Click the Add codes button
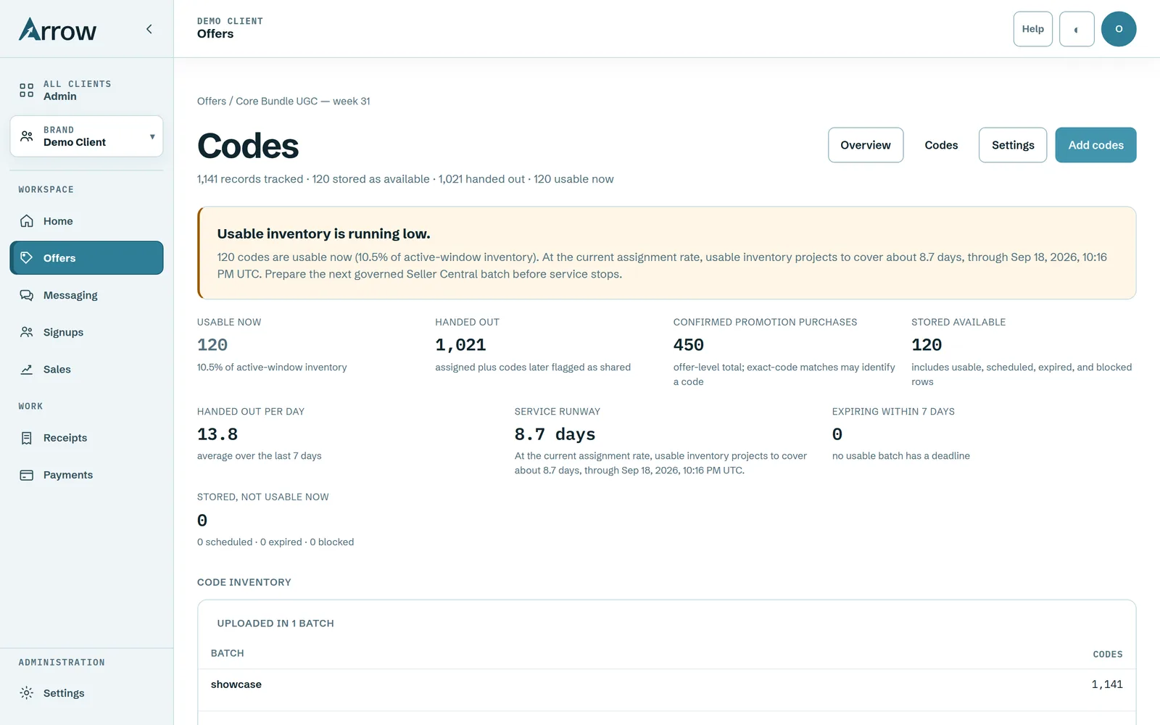 [1095, 145]
